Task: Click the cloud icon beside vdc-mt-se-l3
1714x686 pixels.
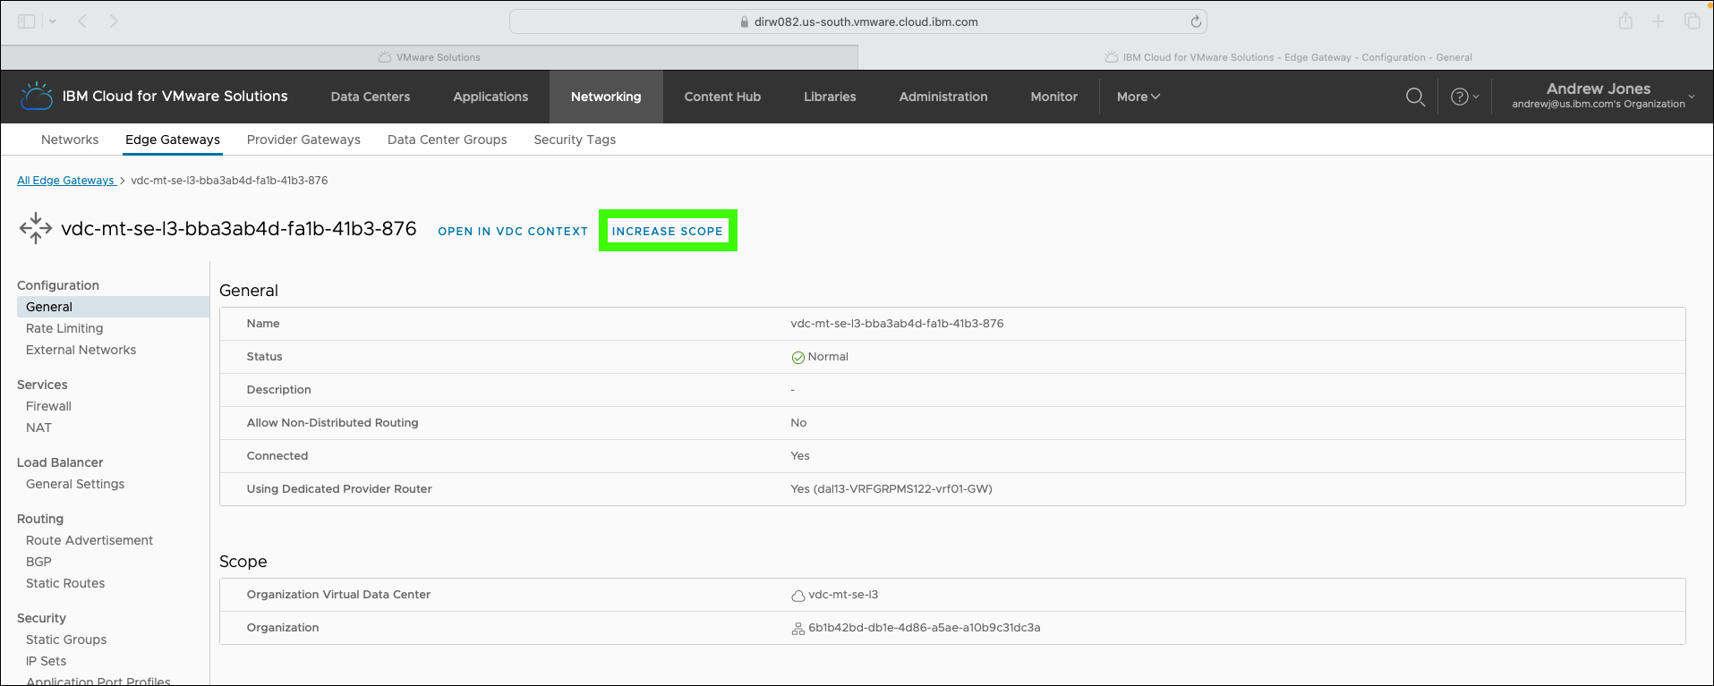Action: click(797, 596)
